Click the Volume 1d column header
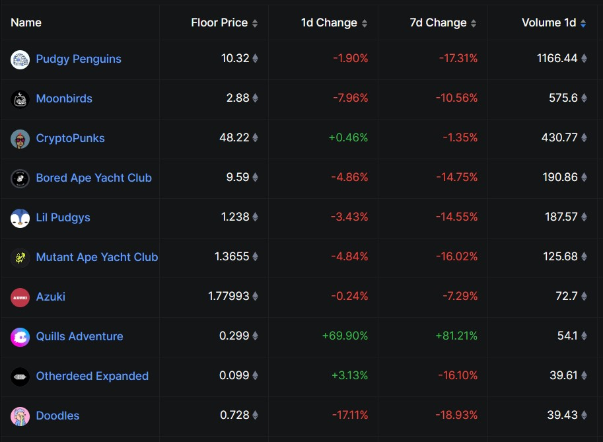 549,22
